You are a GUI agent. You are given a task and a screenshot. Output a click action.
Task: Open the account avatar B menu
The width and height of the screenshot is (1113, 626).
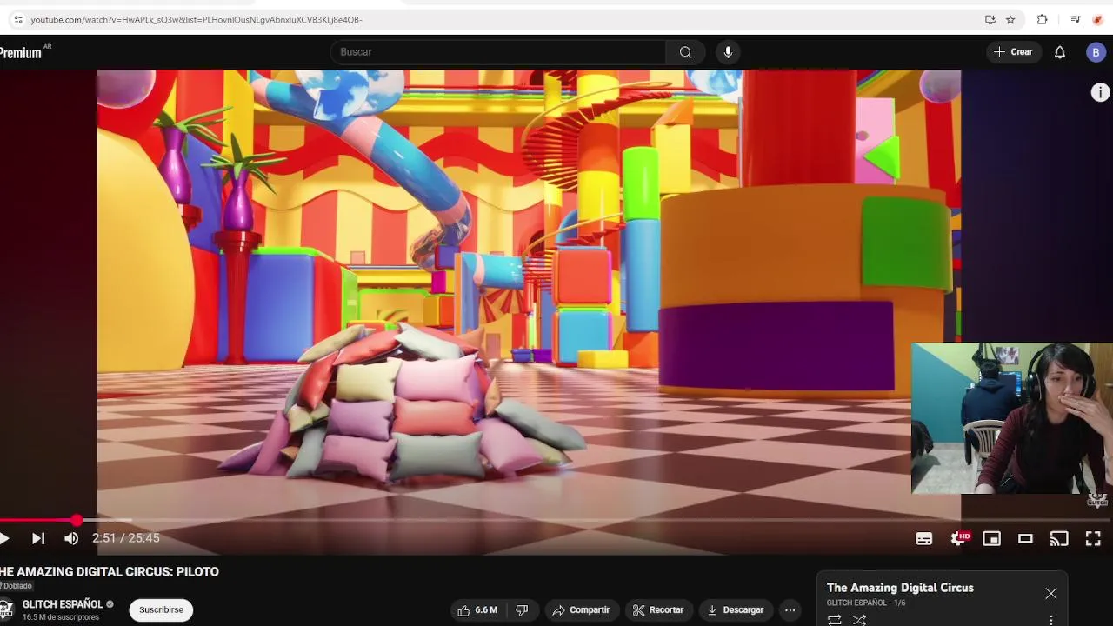tap(1096, 52)
